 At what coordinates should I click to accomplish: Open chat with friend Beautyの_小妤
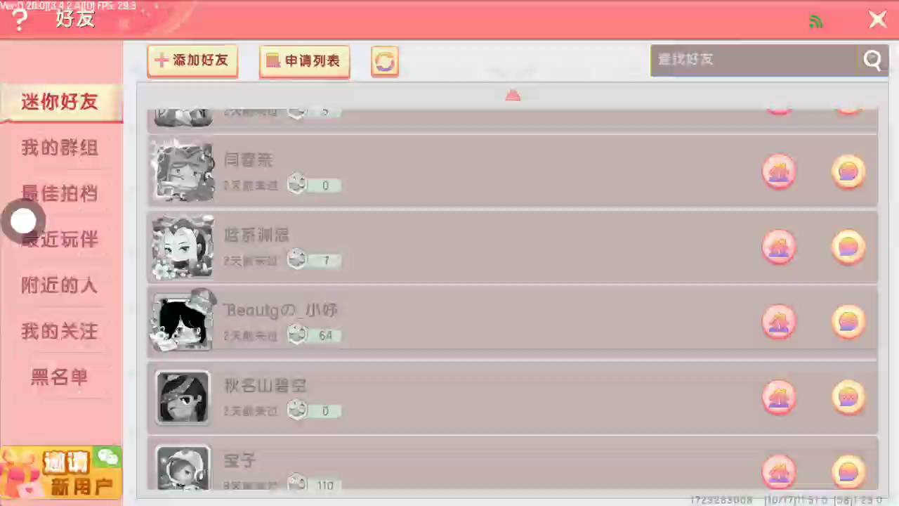click(848, 323)
